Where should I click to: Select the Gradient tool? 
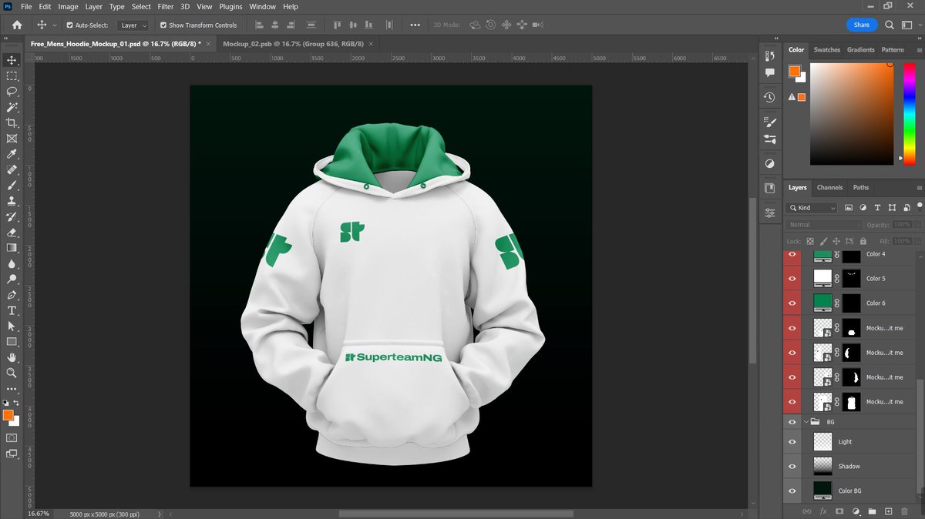(12, 248)
